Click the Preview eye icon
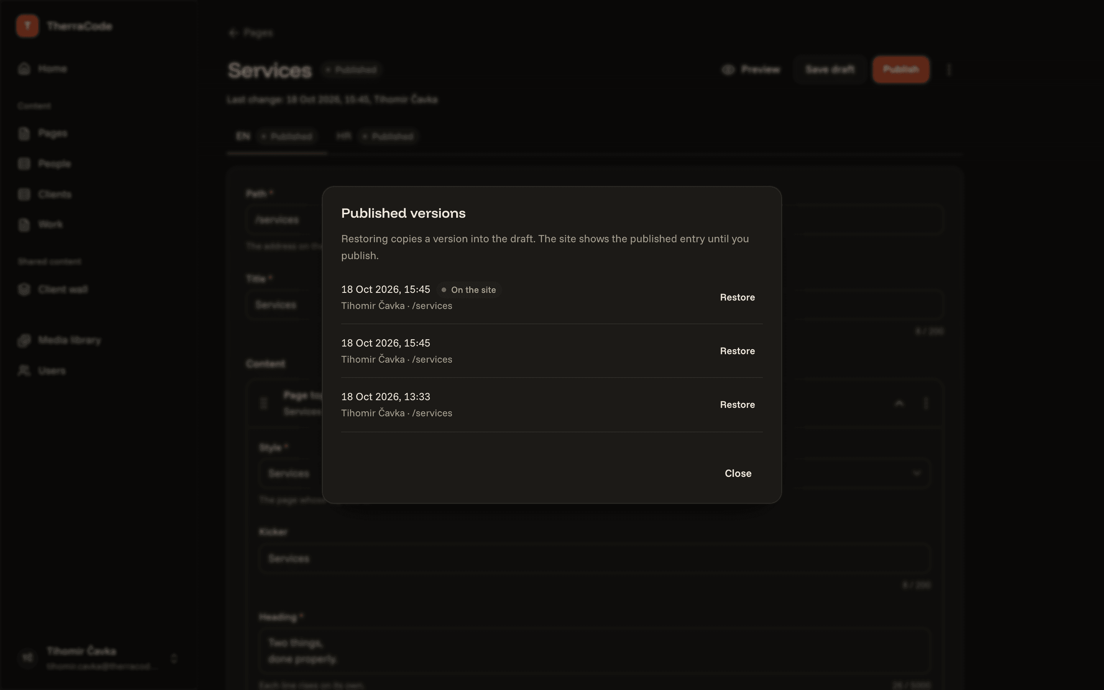 click(728, 69)
